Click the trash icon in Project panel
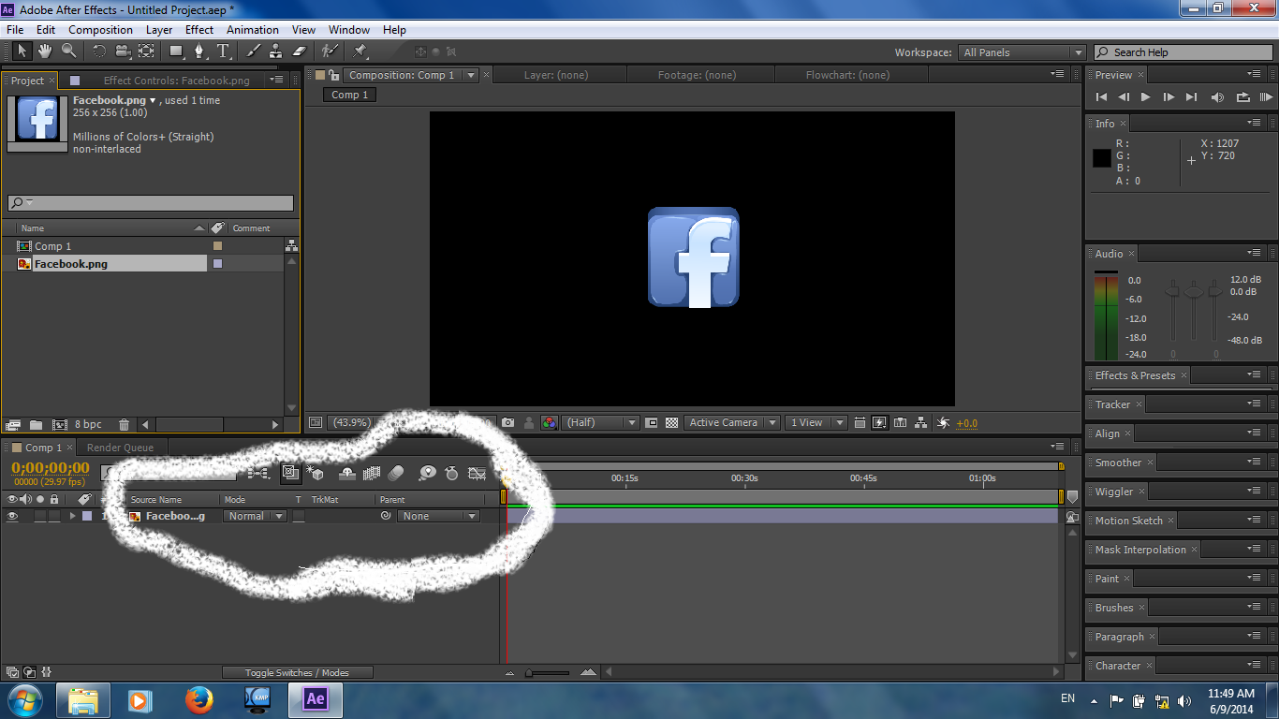The height and width of the screenshot is (719, 1279). tap(124, 424)
